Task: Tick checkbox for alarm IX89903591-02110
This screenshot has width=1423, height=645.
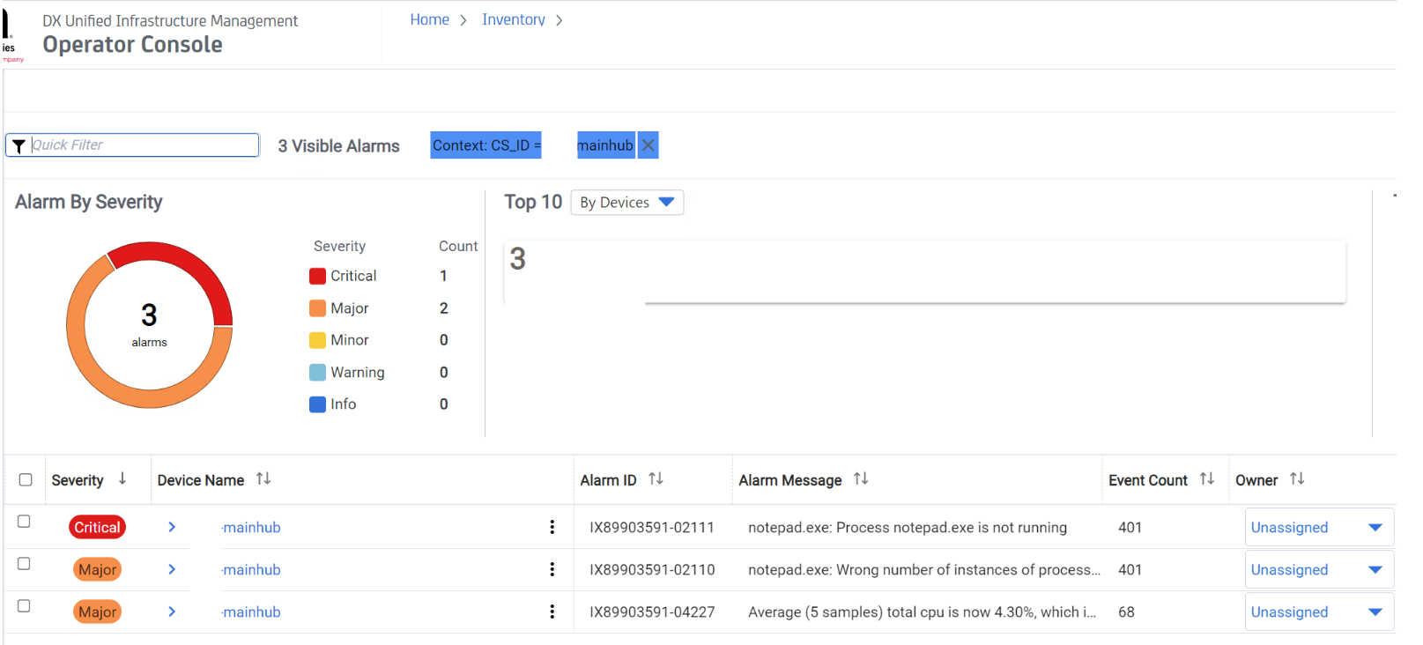Action: tap(24, 564)
